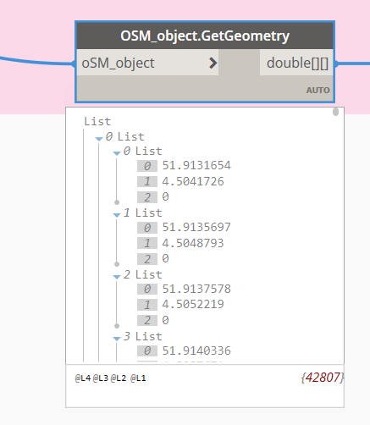The width and height of the screenshot is (370, 425).
Task: Click the preview bubble scrollbar thumb
Action: pos(335,112)
